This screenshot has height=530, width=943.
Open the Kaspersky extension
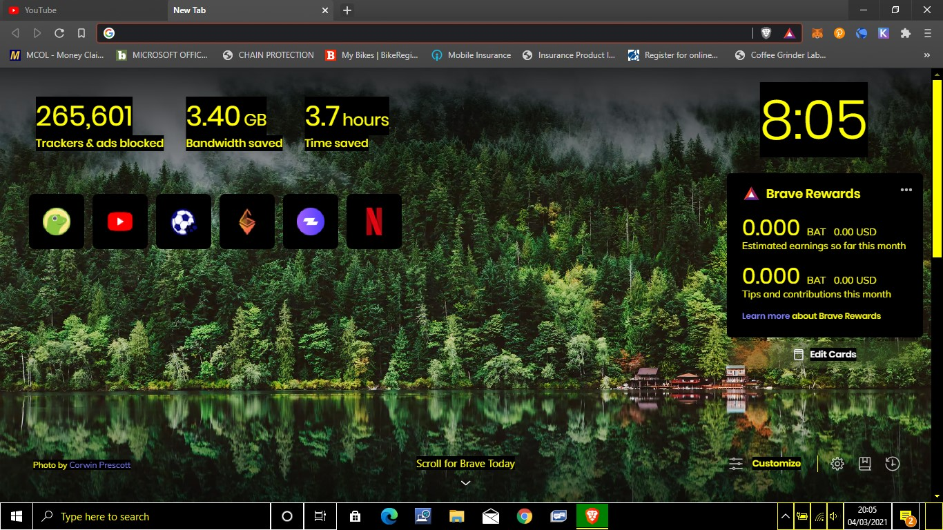[x=884, y=32]
